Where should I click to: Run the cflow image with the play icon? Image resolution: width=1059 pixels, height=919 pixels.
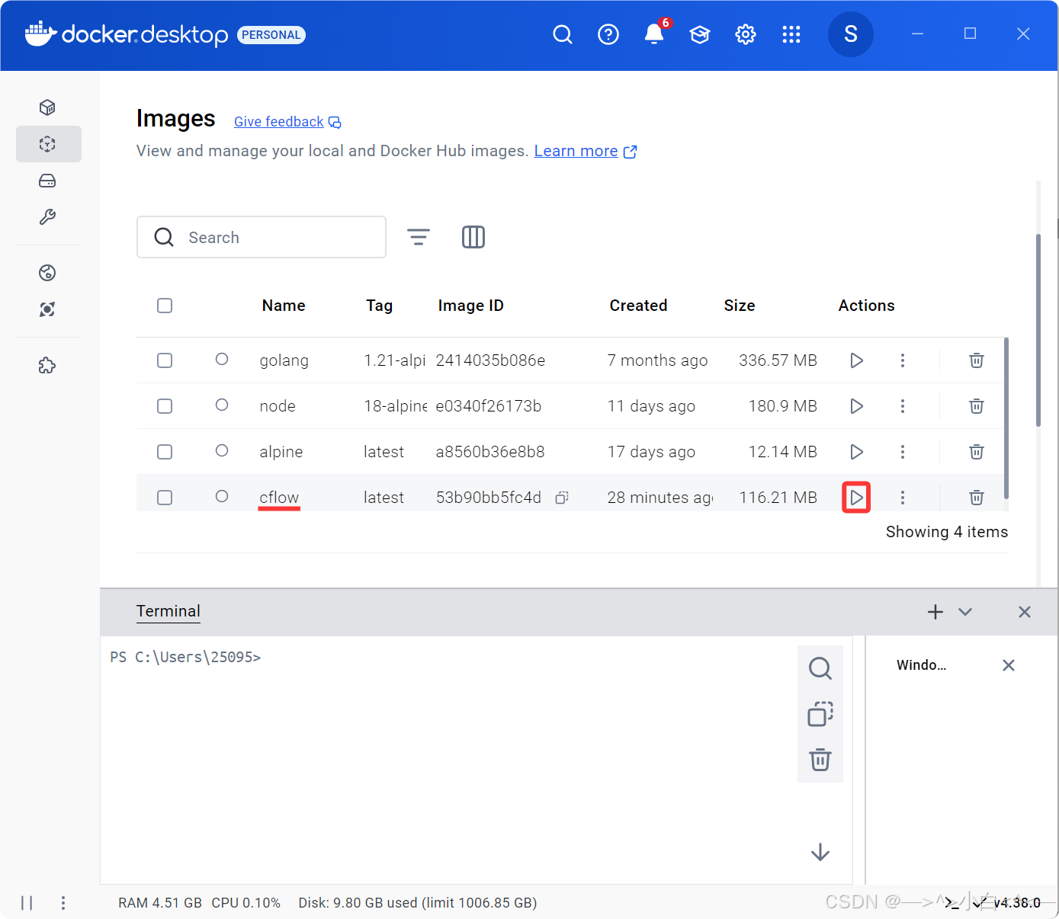pos(856,497)
